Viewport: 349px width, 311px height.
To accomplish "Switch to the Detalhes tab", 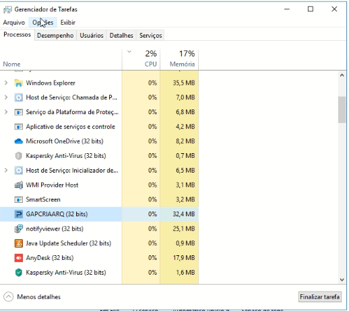I will pyautogui.click(x=121, y=36).
